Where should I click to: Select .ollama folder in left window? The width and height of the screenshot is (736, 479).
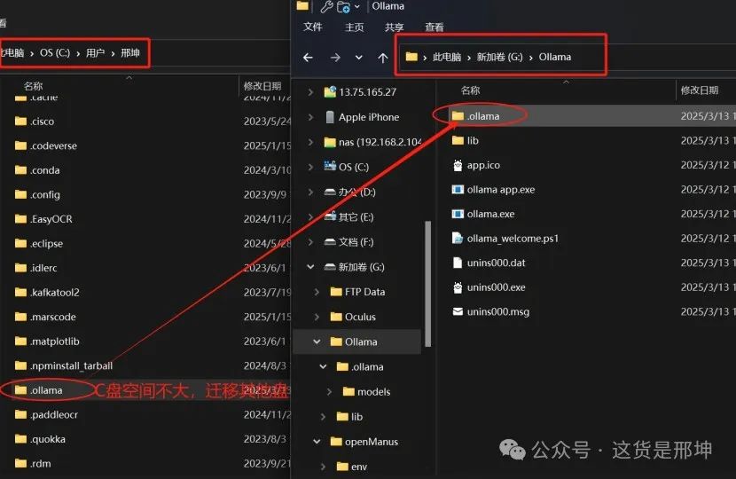point(38,389)
